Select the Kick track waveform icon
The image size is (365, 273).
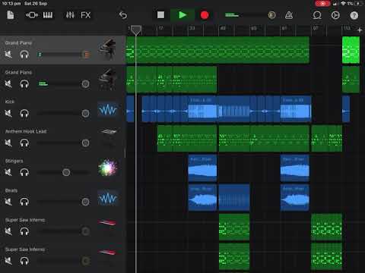point(108,110)
